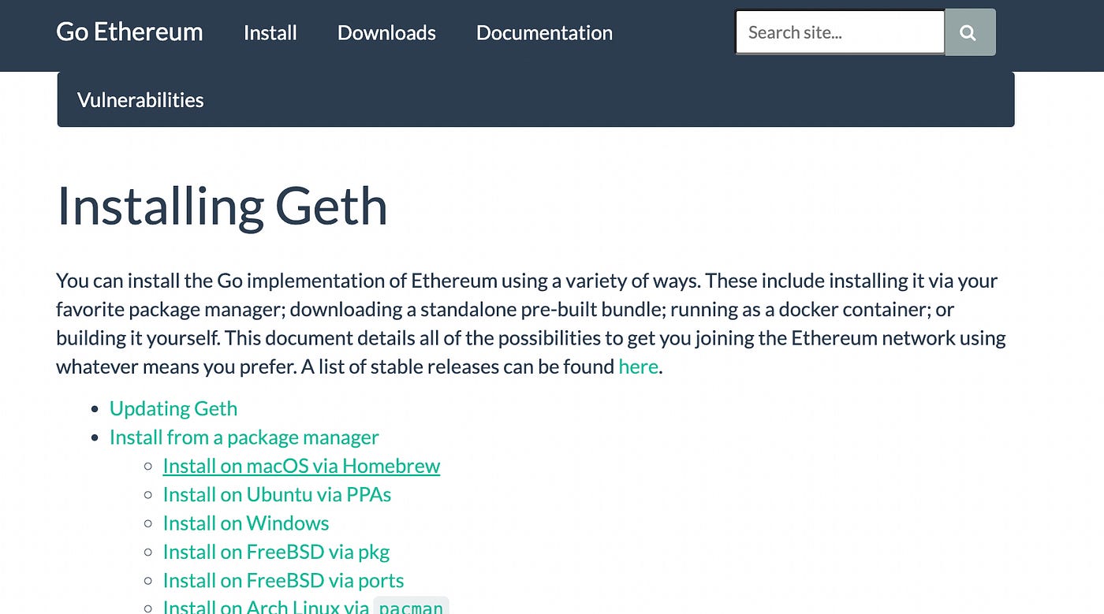Open the Documentation menu item
Viewport: 1104px width, 614px height.
click(x=544, y=33)
